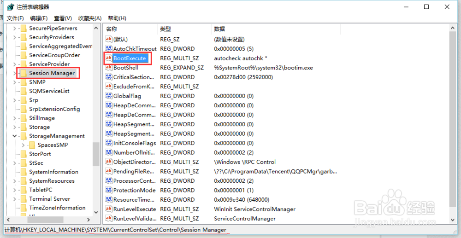
Task: Select the SystemInformation key
Action: tap(54, 172)
